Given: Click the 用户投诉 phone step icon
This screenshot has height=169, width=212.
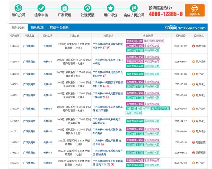Looking at the screenshot, I should tap(18, 8).
